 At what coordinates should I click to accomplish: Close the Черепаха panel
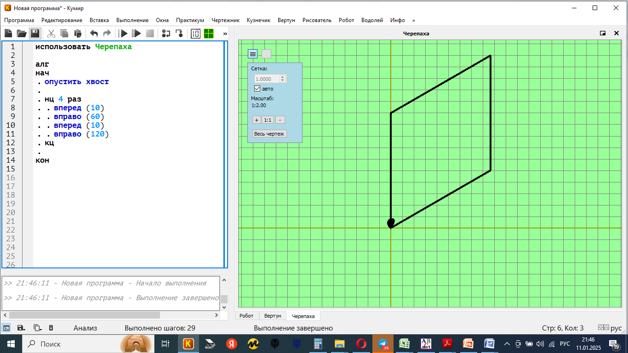[x=616, y=33]
